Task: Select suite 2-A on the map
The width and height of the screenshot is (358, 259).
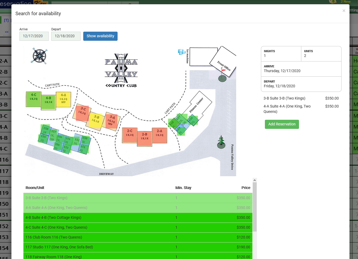Action: click(x=160, y=135)
